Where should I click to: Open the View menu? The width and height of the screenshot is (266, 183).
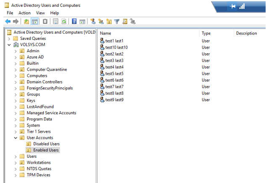click(40, 13)
